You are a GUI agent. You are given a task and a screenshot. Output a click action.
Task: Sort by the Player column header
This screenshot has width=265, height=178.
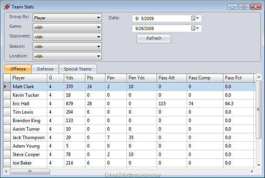pos(29,78)
